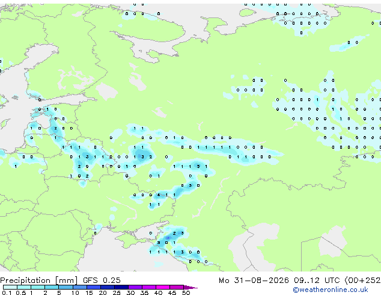Click the legend label '35'
Image resolution: width=381 pixels, height=295 pixels.
(x=144, y=293)
